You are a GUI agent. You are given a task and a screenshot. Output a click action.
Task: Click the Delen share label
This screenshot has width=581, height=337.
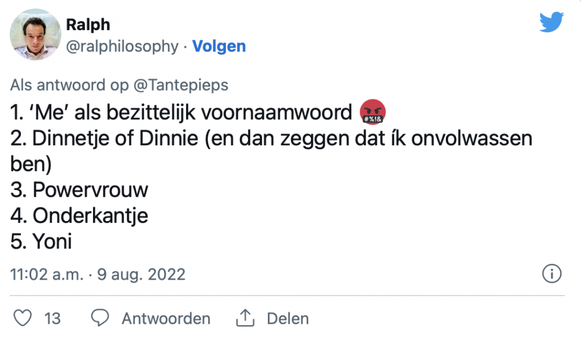pos(288,319)
